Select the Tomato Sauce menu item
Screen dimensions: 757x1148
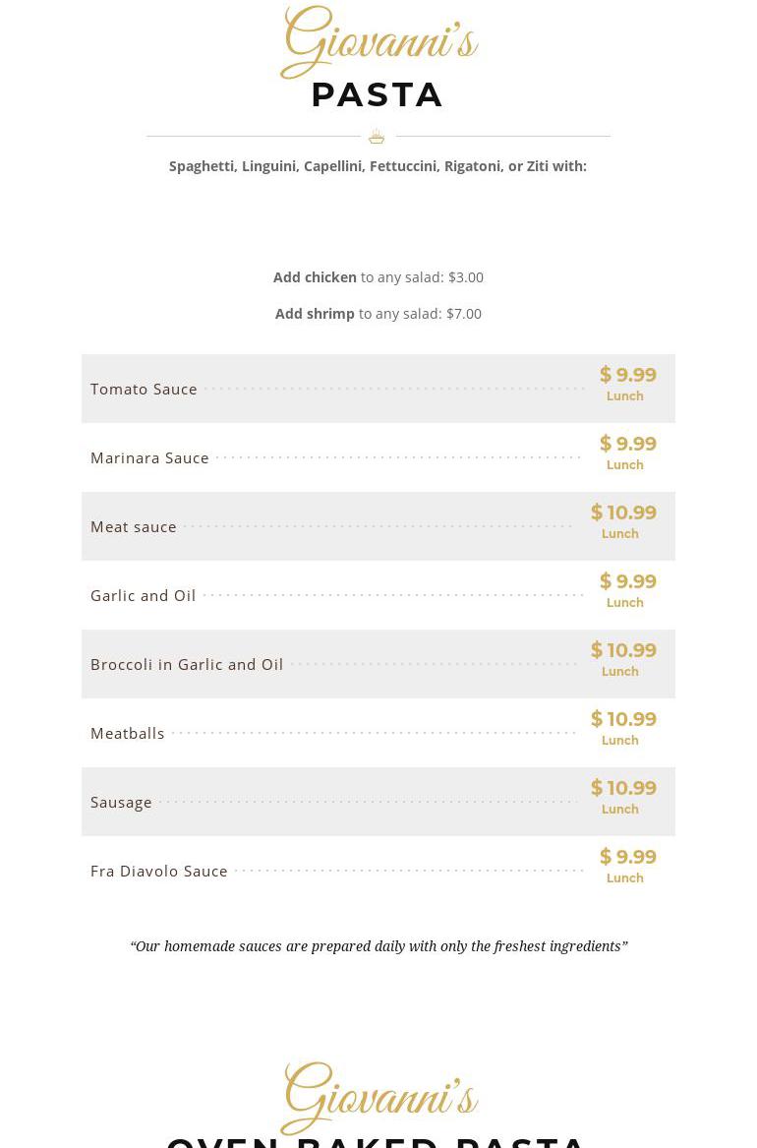[x=145, y=390]
